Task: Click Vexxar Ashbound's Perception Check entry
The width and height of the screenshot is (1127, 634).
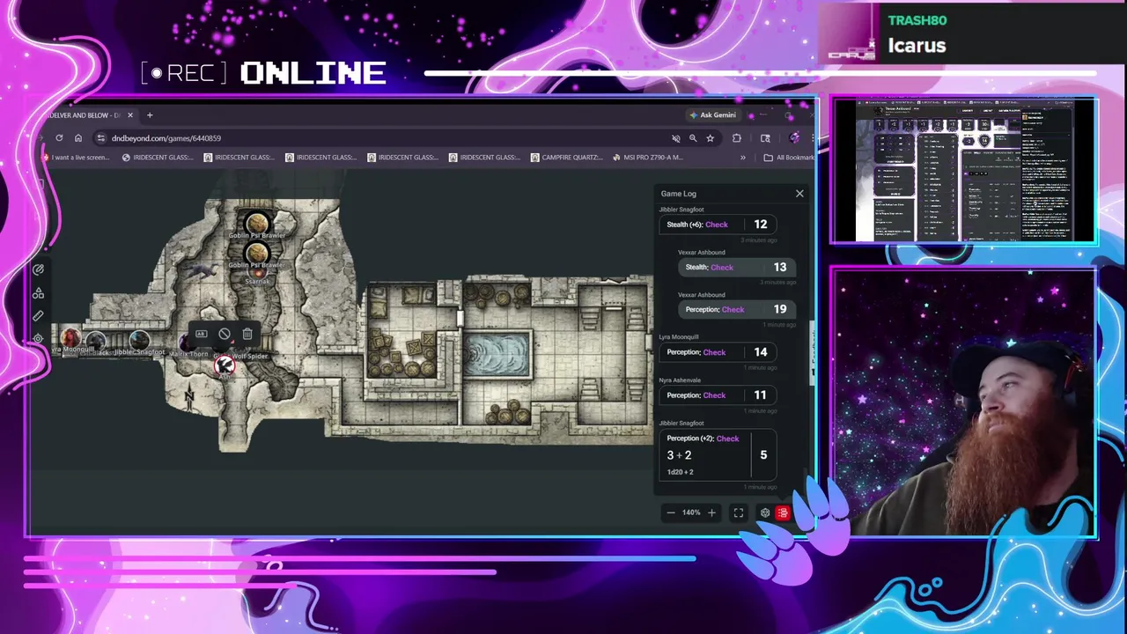Action: pos(736,309)
